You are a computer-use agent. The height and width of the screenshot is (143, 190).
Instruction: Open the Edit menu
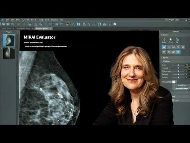pyautogui.click(x=12, y=20)
